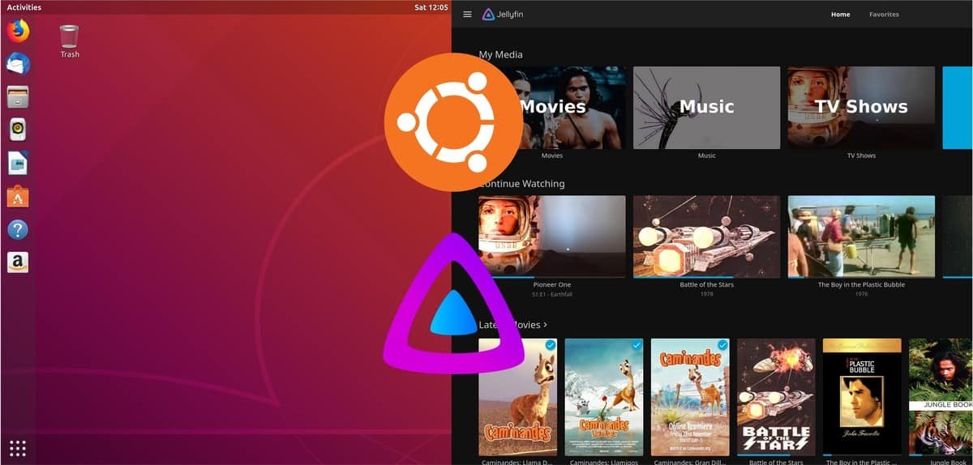
Task: Launch Thunderbird Mail from the dock
Action: (18, 64)
